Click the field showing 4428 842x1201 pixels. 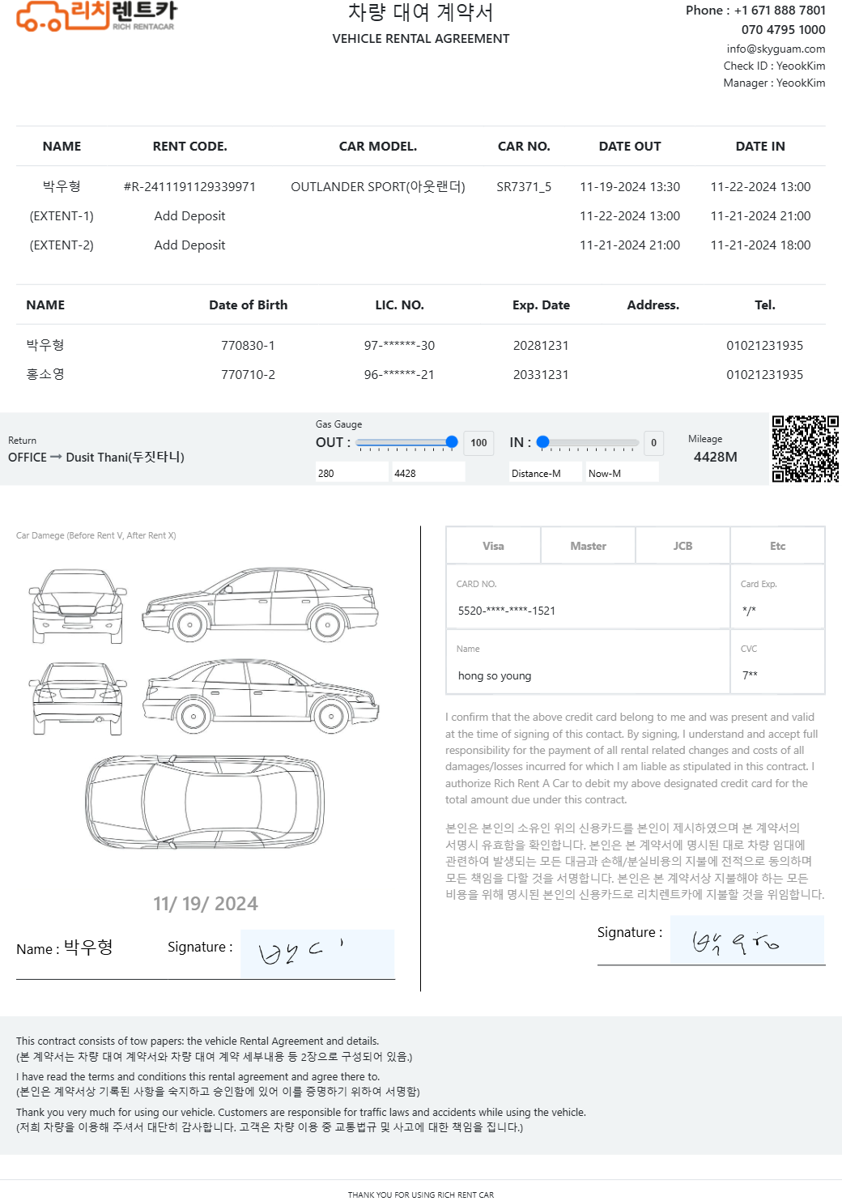(x=428, y=473)
